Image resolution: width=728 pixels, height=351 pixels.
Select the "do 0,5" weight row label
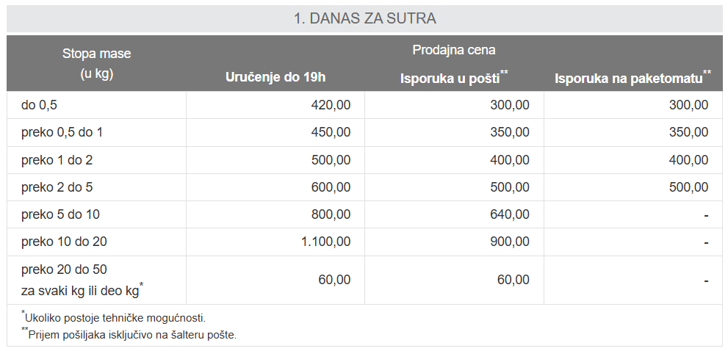tap(40, 105)
